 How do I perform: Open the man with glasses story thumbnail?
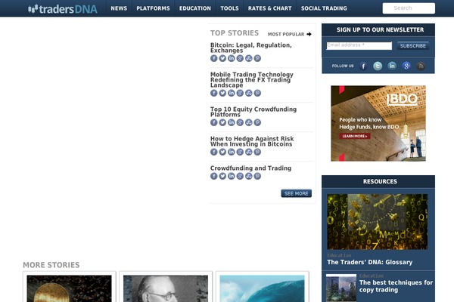click(166, 288)
